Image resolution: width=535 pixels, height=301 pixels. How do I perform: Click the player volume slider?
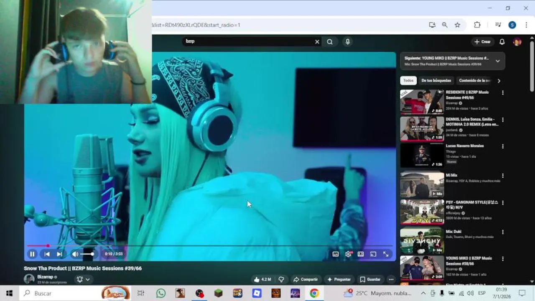(x=87, y=254)
